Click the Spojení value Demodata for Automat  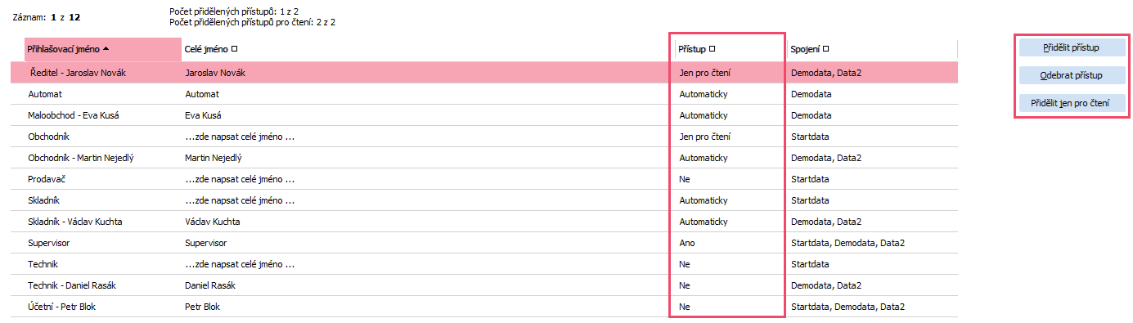coord(812,94)
